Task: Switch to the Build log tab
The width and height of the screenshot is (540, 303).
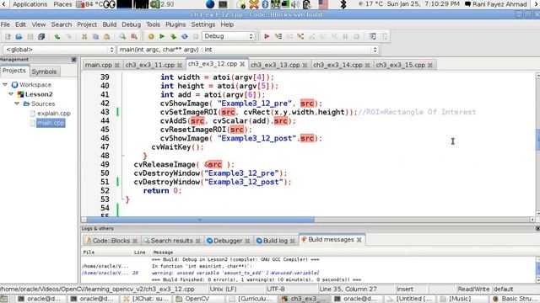Action: 276,241
